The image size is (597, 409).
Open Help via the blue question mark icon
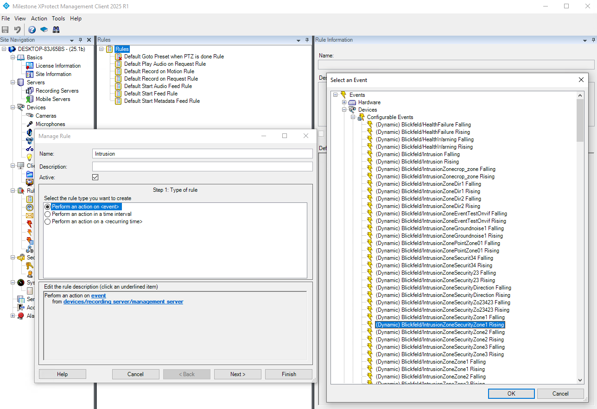click(32, 30)
